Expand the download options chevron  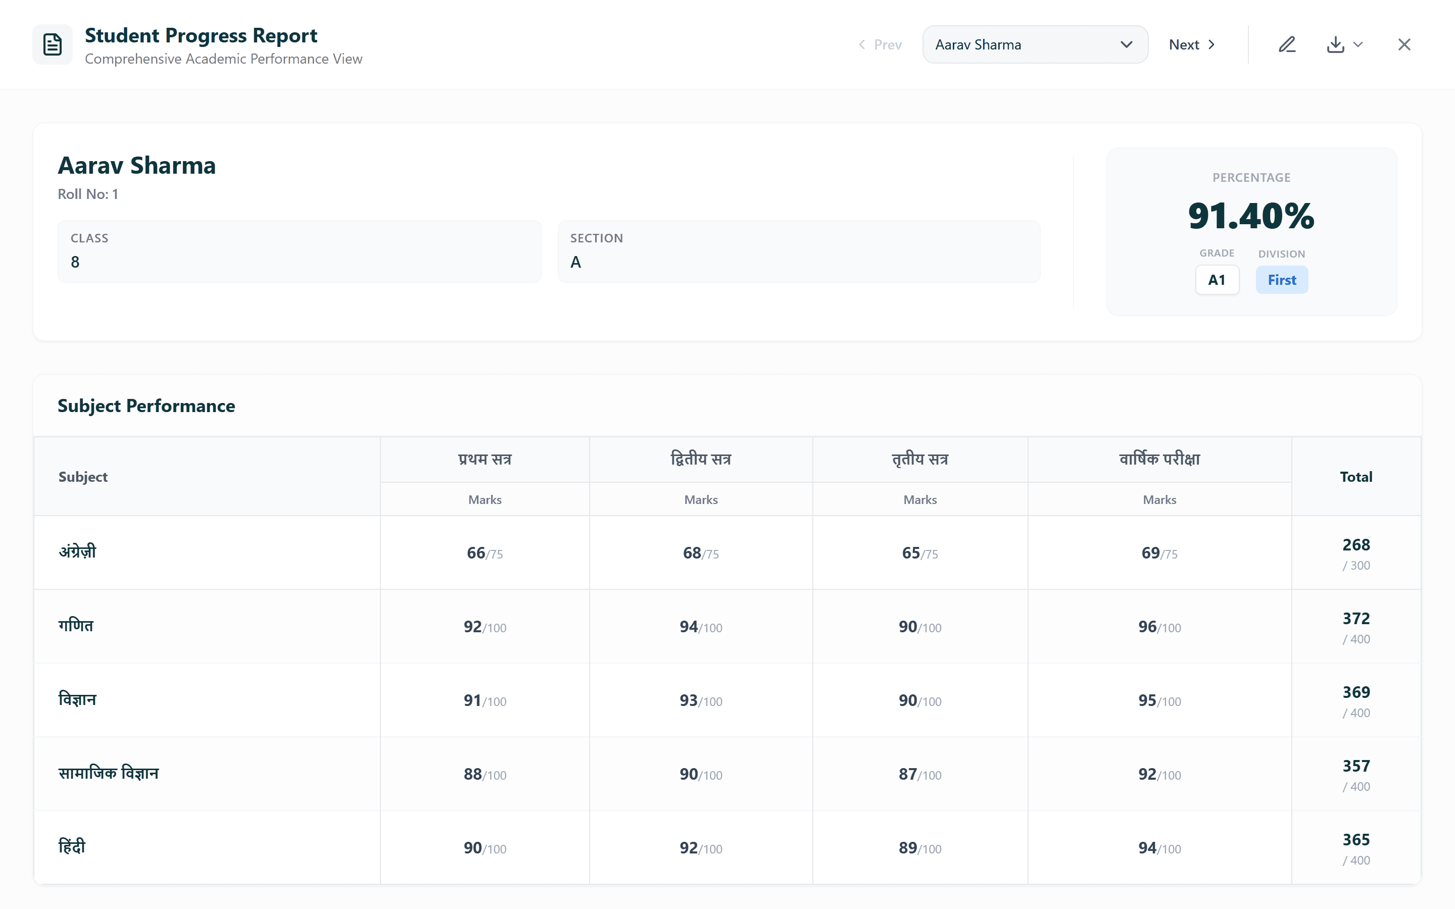point(1358,44)
